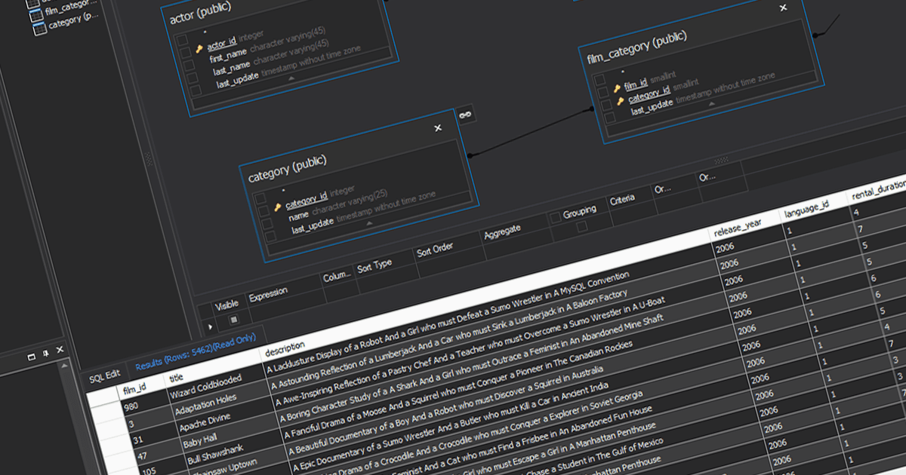This screenshot has height=475, width=906.
Task: Select category (p... in the left tree
Action: tap(74, 21)
